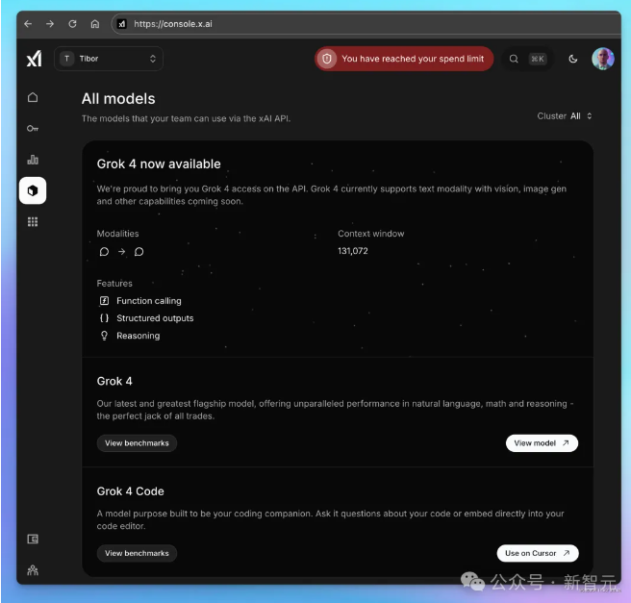The width and height of the screenshot is (631, 603).
Task: Click the ⌘K shortcut badge
Action: 538,59
